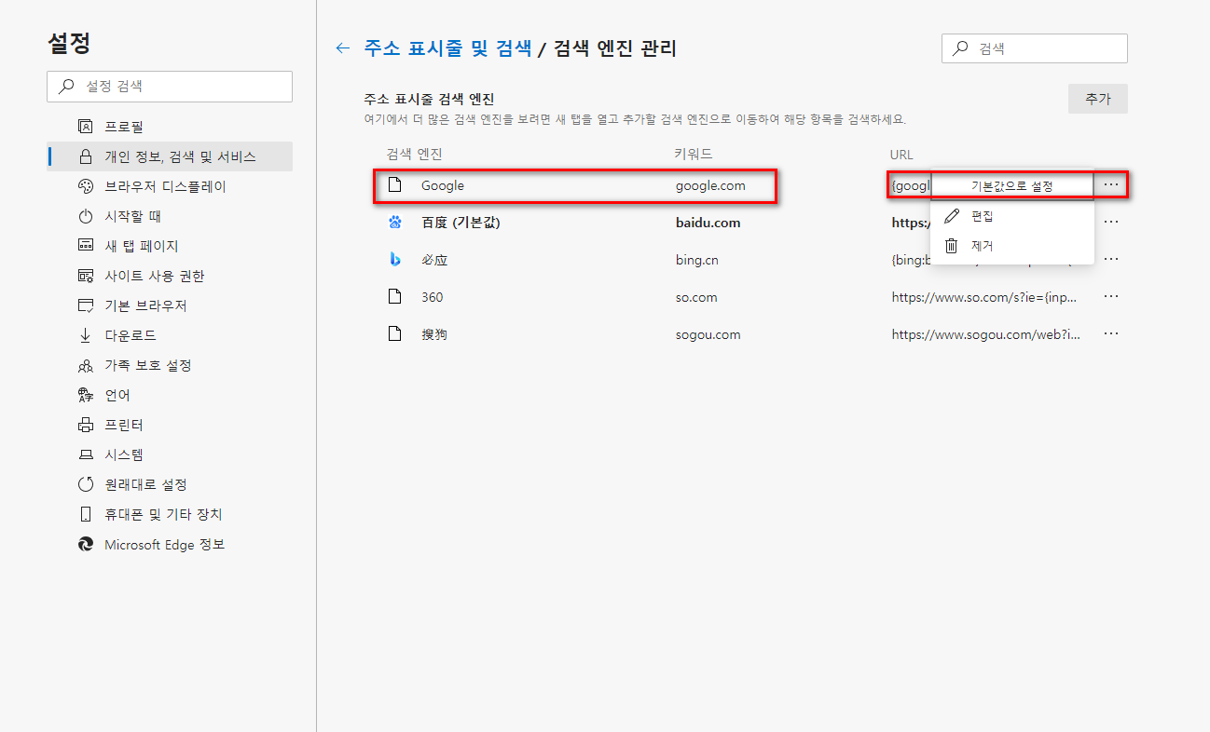Open 언어 settings section

coord(170,395)
